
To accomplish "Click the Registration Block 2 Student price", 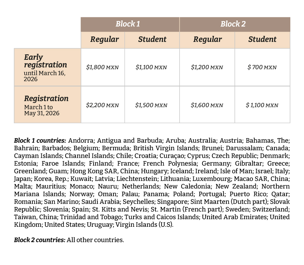I will (262, 105).
